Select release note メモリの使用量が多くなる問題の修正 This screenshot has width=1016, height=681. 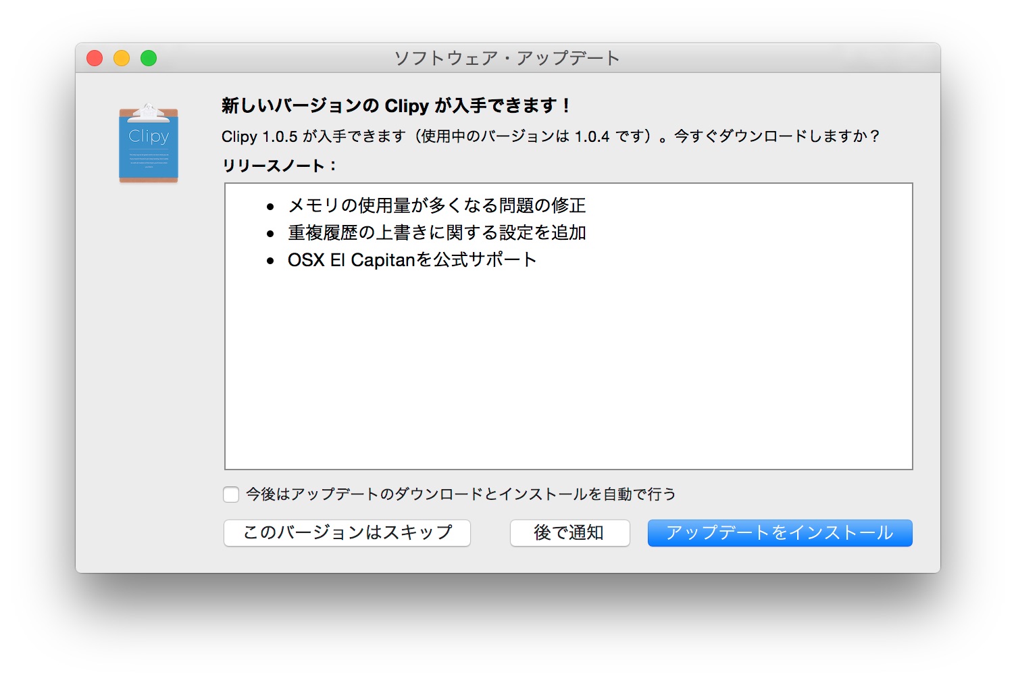[436, 205]
